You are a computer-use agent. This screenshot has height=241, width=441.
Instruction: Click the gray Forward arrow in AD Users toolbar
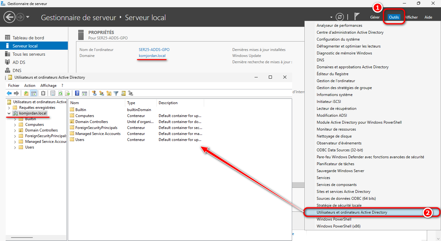16,93
